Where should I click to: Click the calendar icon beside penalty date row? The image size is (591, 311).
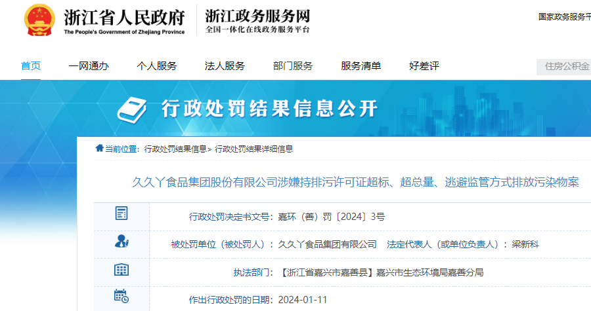121,297
